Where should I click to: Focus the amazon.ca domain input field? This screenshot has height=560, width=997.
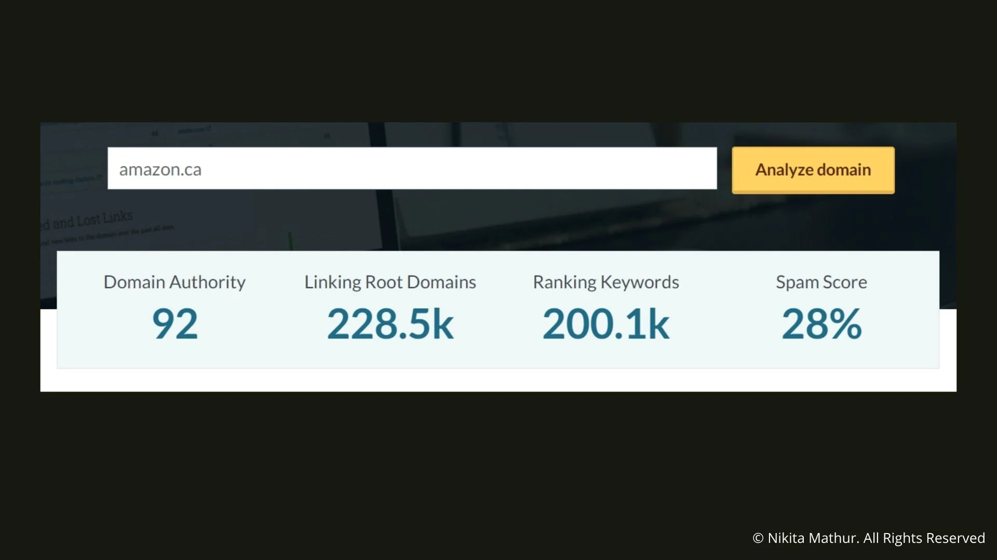point(412,169)
